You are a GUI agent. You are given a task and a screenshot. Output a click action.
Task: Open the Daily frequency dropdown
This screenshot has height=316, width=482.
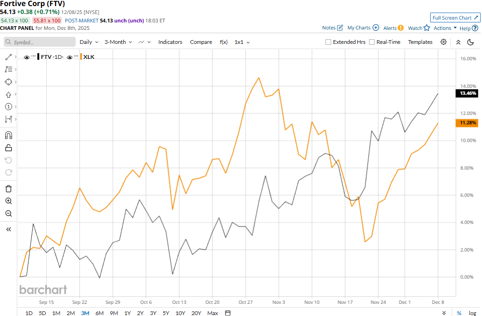(x=89, y=42)
